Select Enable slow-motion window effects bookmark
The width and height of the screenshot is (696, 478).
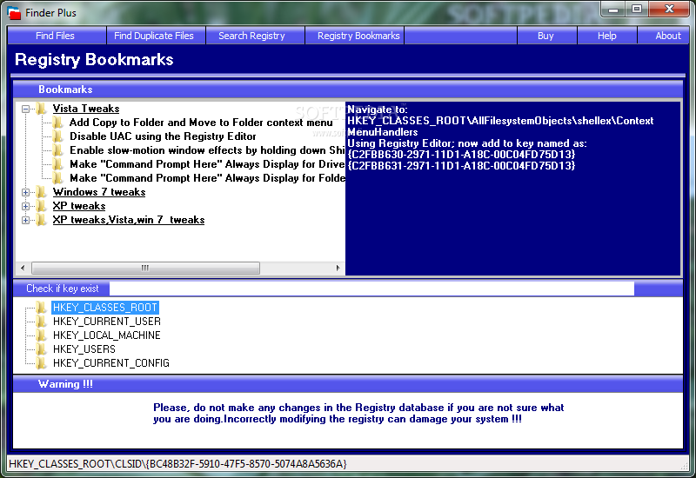click(207, 150)
